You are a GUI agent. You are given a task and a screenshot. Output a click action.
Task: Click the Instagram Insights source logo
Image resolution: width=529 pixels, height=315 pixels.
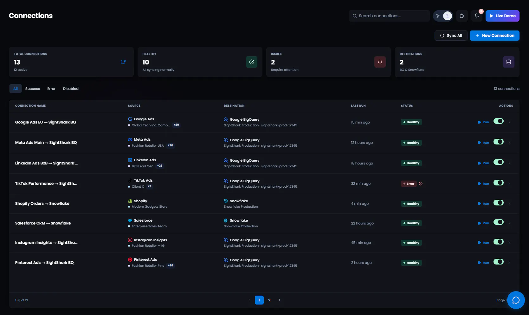(x=130, y=240)
